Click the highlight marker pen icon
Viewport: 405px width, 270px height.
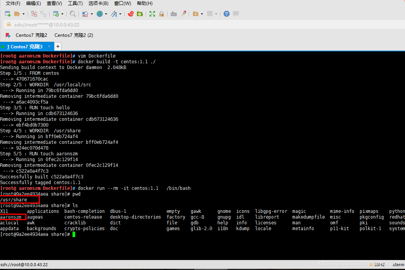183,14
